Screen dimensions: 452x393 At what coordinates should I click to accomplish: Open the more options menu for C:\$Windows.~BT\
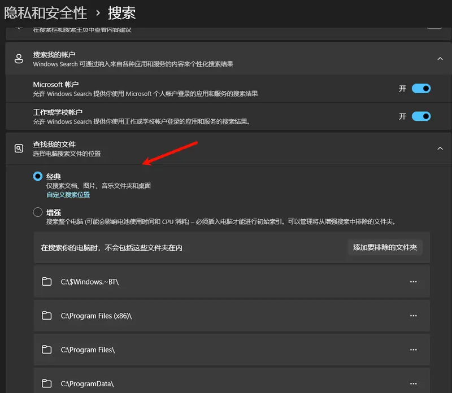(414, 282)
